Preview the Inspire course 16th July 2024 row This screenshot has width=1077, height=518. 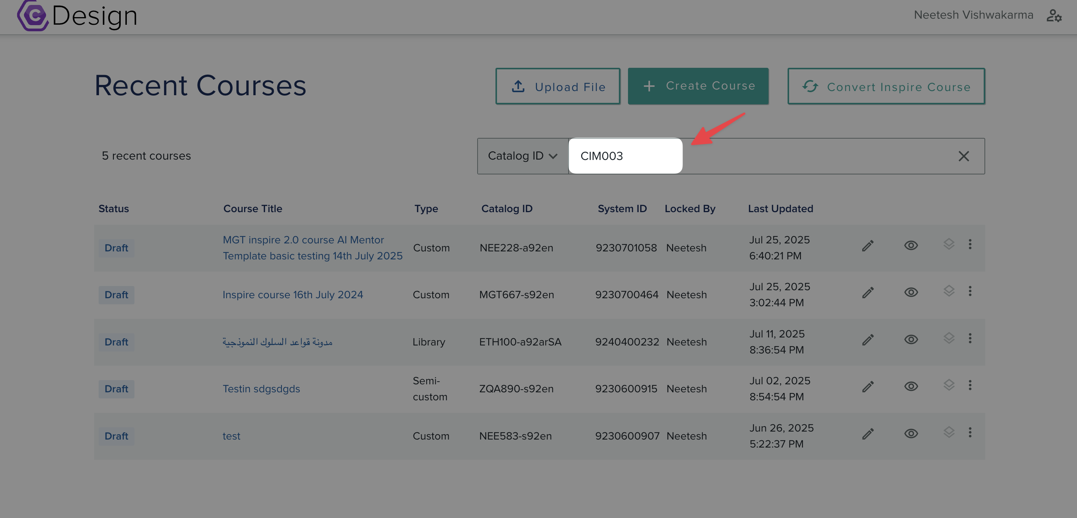911,292
